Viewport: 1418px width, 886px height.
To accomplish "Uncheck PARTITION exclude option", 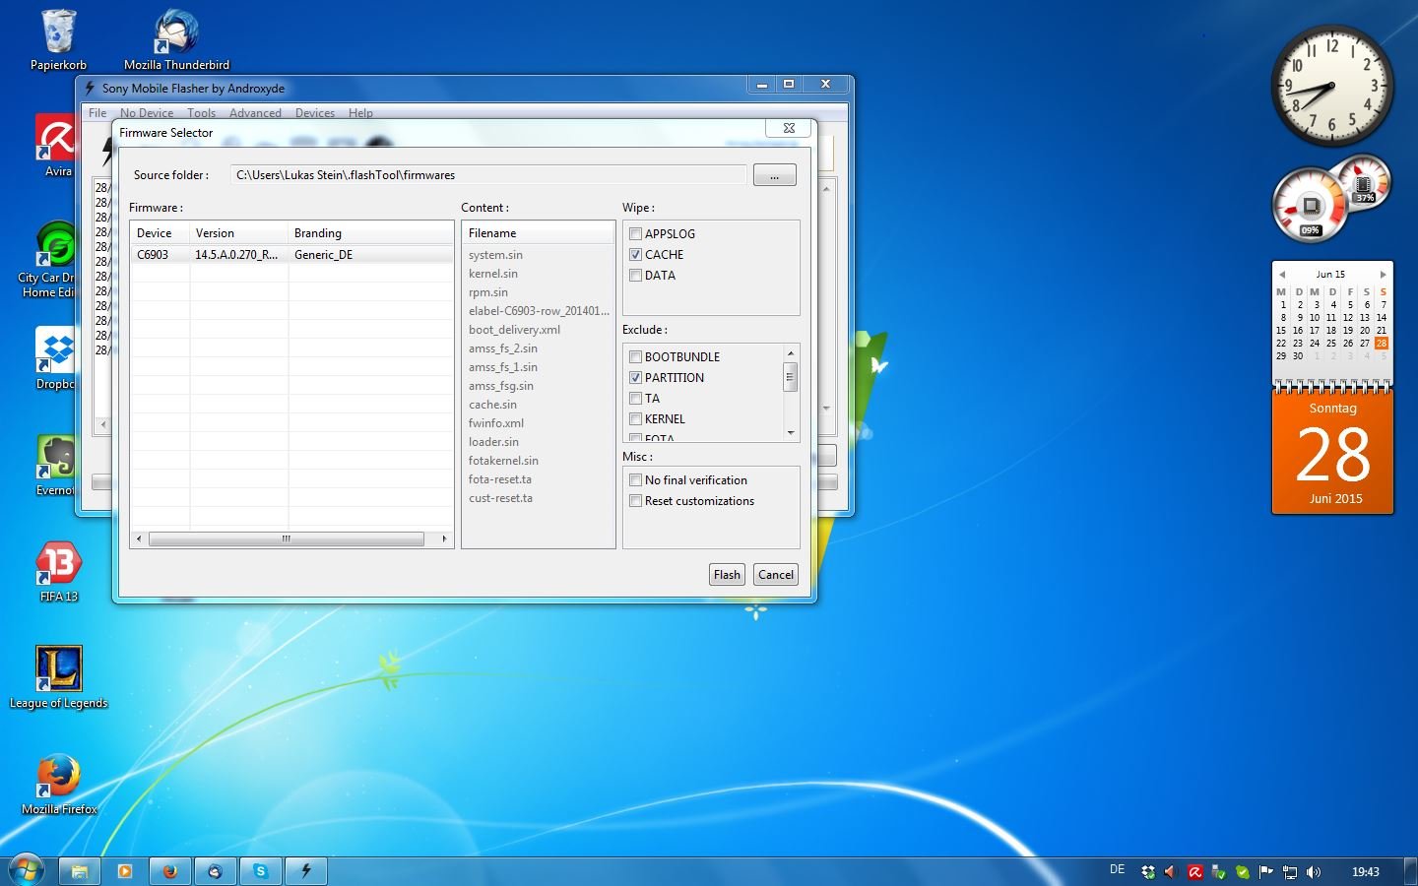I will pyautogui.click(x=636, y=378).
